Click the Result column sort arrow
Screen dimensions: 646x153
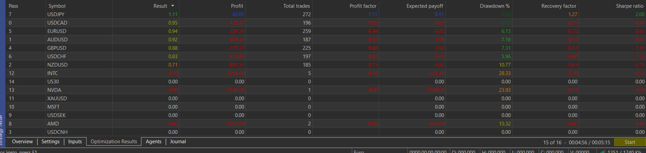(172, 6)
